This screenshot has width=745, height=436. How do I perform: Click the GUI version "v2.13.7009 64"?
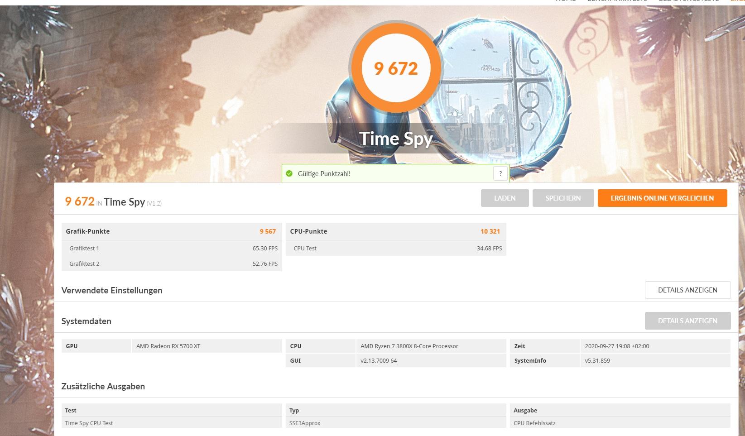point(431,360)
